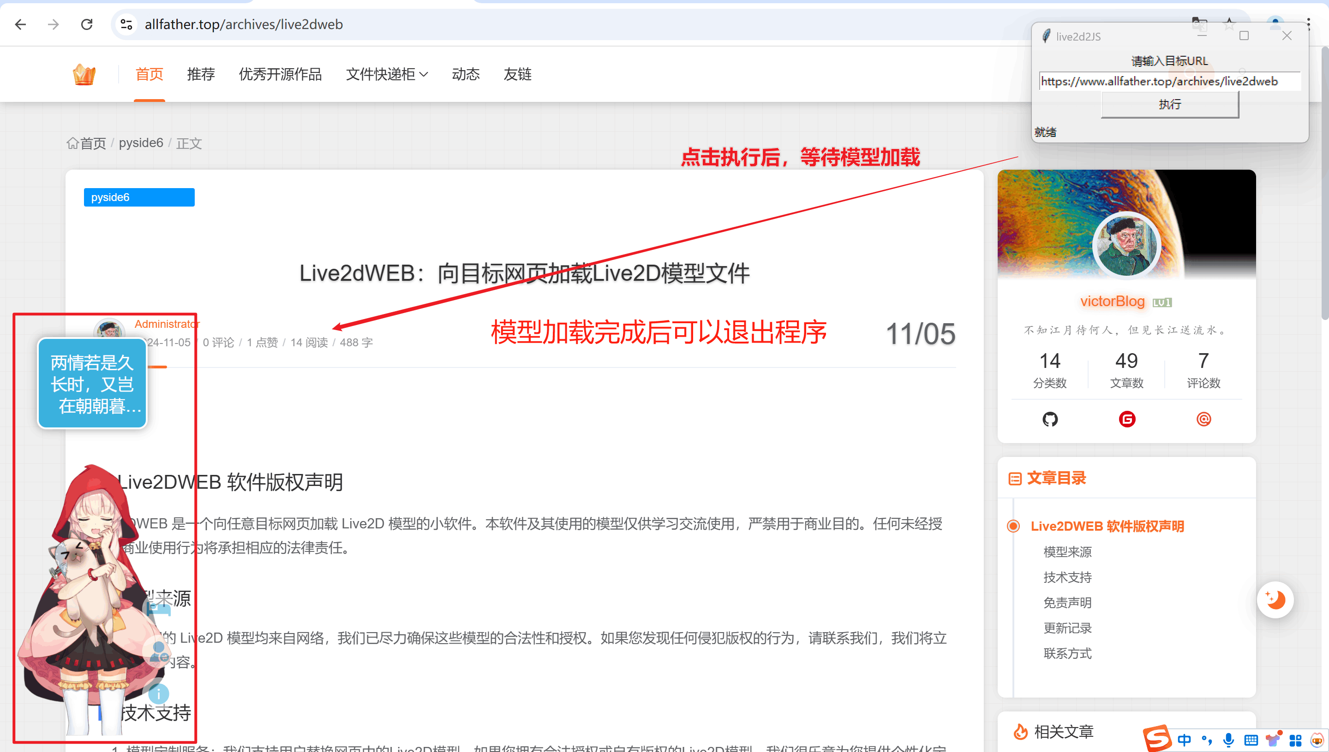Click the flame icon beside 相关文章

(x=1020, y=731)
